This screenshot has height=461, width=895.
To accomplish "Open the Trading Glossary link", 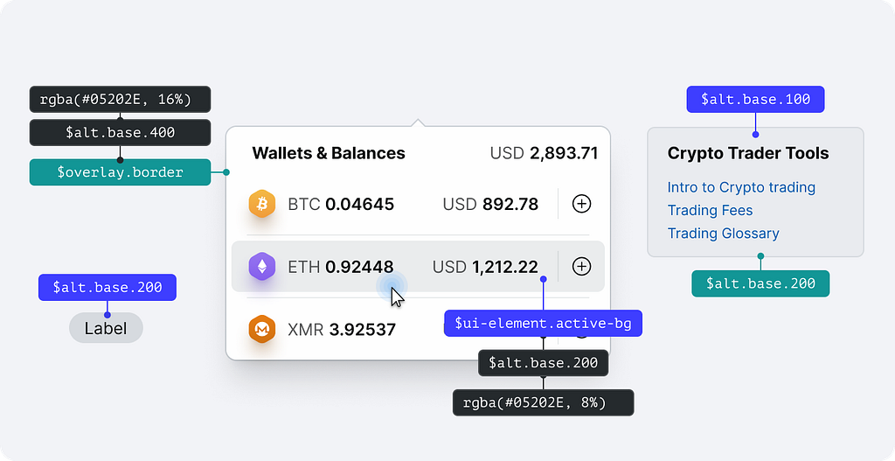I will point(723,233).
